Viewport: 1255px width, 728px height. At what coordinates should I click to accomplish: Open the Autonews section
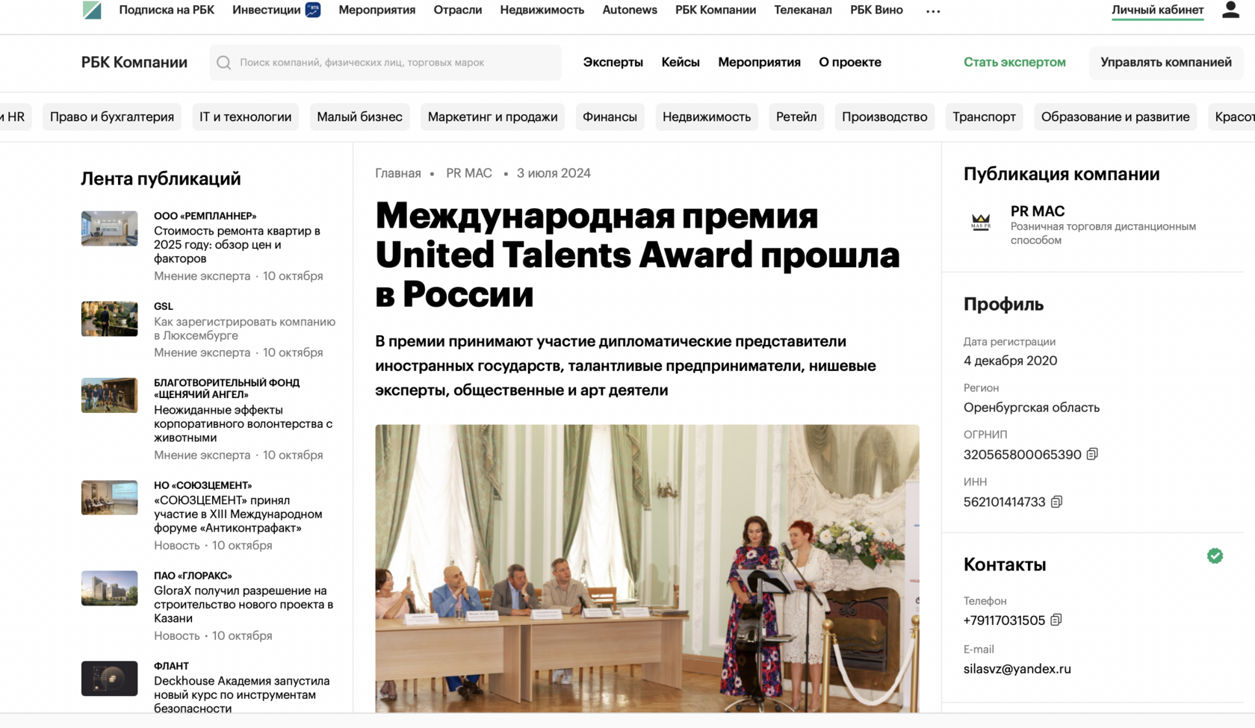[x=630, y=10]
